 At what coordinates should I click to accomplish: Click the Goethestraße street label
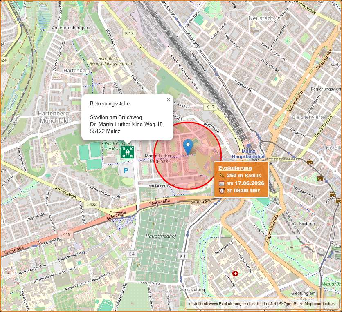(192, 19)
